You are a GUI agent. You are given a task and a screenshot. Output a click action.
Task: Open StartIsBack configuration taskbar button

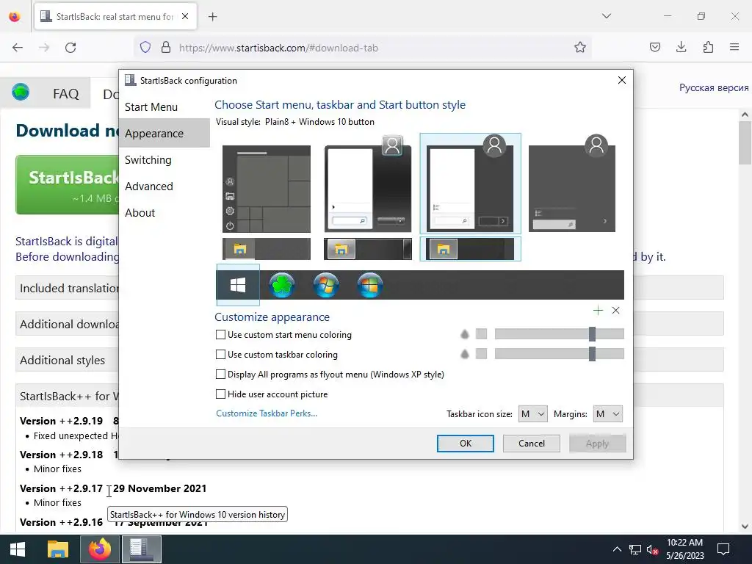[142, 549]
